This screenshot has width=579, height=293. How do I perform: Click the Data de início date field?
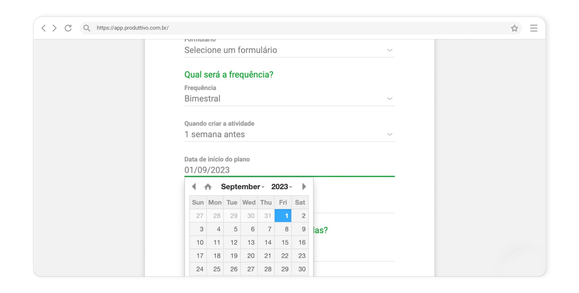point(289,170)
